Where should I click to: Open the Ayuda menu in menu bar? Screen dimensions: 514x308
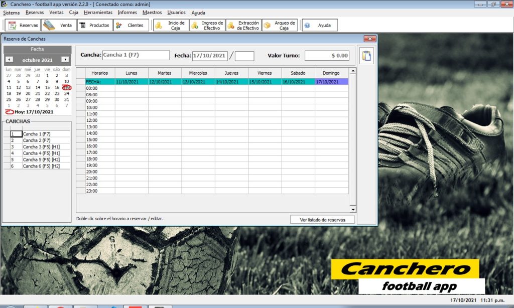point(198,13)
